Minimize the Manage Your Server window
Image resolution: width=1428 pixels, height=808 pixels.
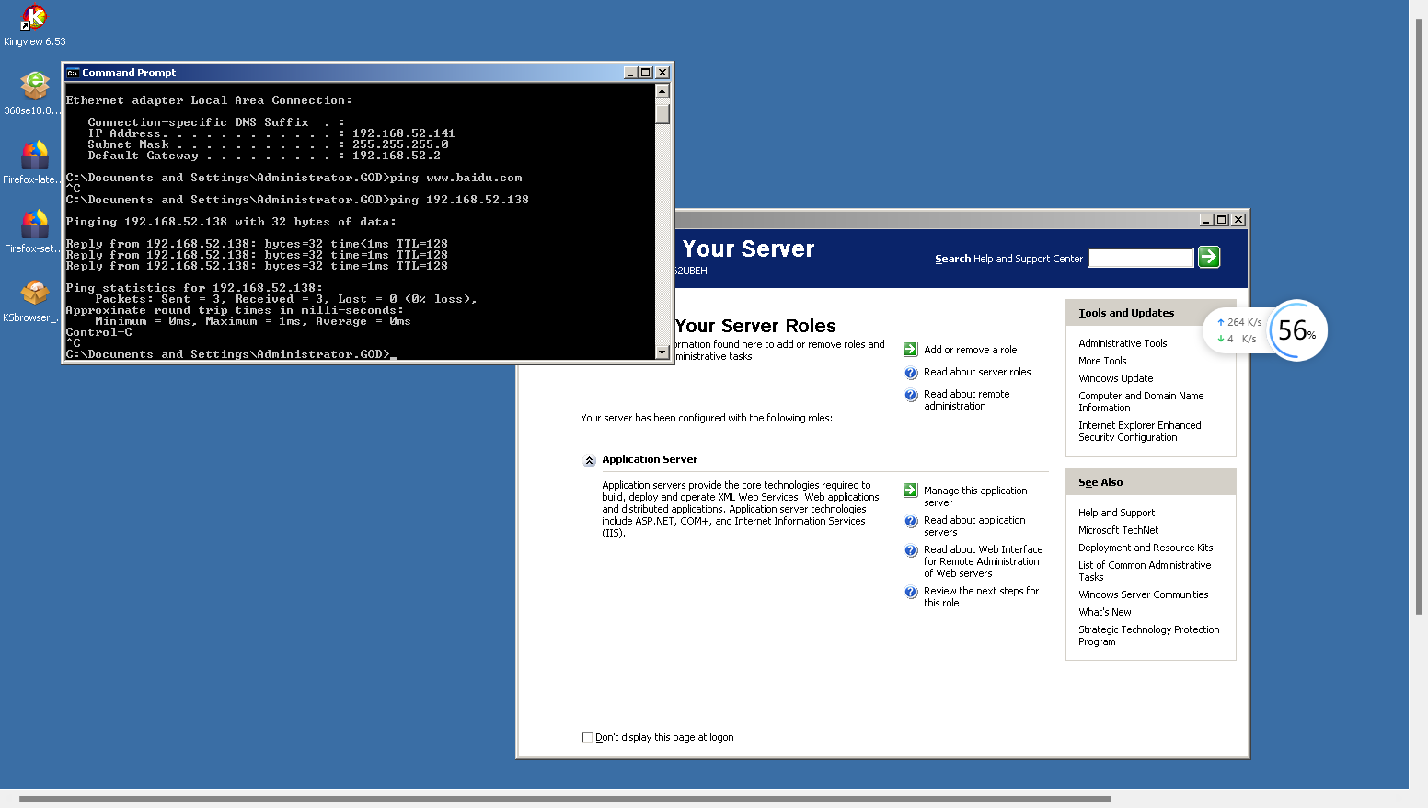click(x=1206, y=219)
